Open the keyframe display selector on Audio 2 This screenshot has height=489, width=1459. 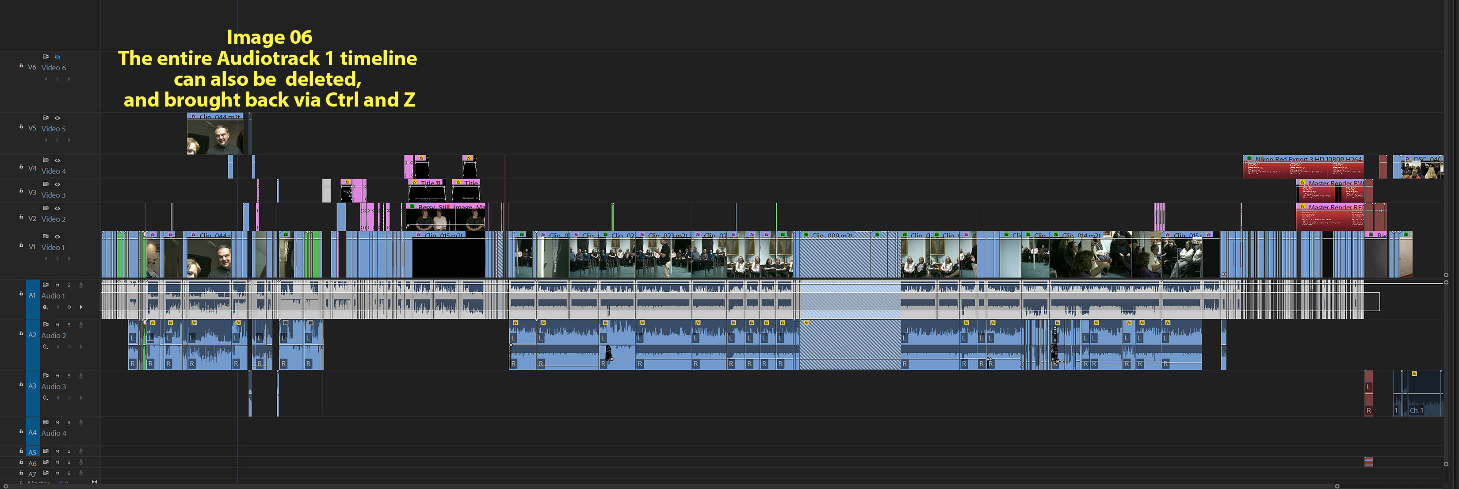(x=45, y=346)
